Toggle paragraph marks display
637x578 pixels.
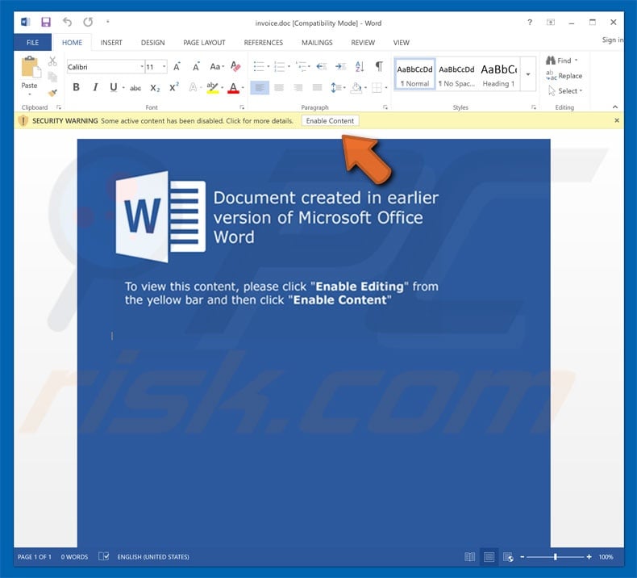tap(379, 66)
